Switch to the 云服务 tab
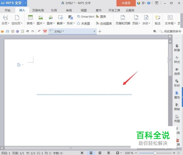The height and width of the screenshot is (155, 183). tap(130, 10)
